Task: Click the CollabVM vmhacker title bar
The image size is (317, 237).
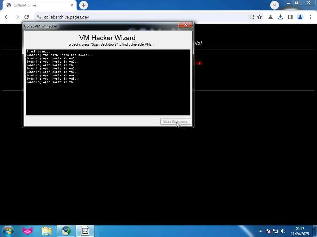Action: [x=100, y=26]
